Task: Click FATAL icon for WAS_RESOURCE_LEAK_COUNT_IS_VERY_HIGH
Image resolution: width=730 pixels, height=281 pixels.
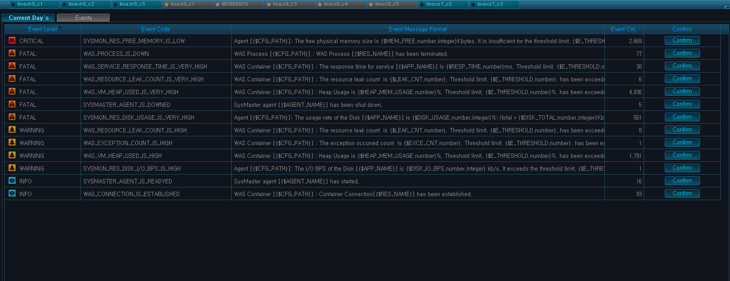Action: [x=12, y=79]
